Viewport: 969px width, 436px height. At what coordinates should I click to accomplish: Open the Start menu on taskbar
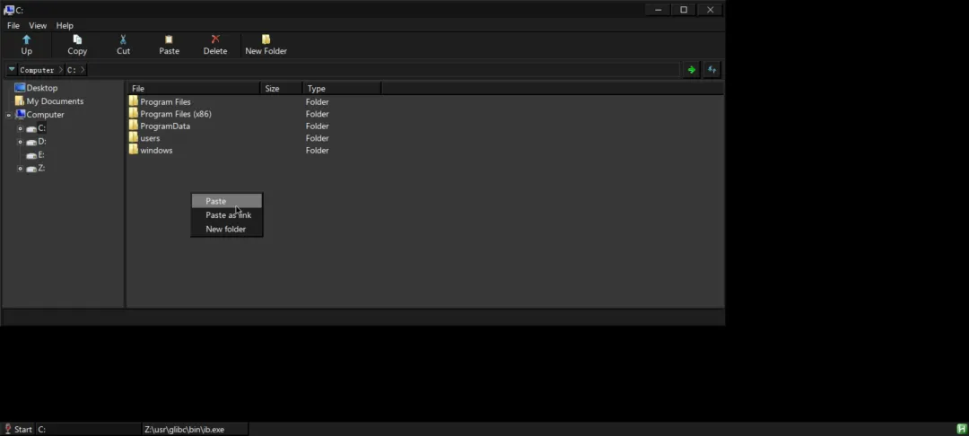18,429
